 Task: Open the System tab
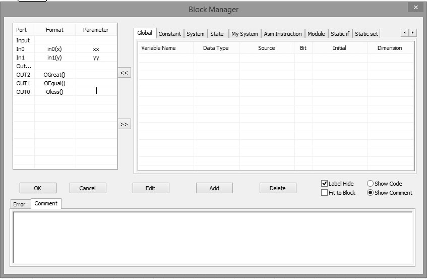(x=196, y=34)
